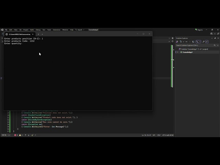Click Sign in link in Visual Studio
220x165 pixels.
tap(199, 30)
